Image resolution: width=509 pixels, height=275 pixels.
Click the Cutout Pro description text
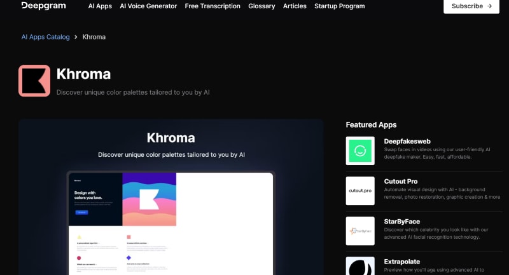coord(442,193)
